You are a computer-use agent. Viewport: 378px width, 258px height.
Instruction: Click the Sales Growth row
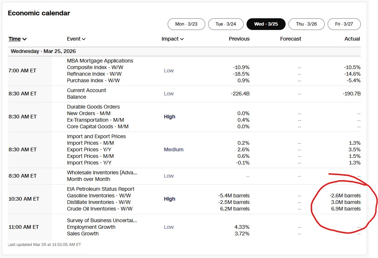[83, 234]
